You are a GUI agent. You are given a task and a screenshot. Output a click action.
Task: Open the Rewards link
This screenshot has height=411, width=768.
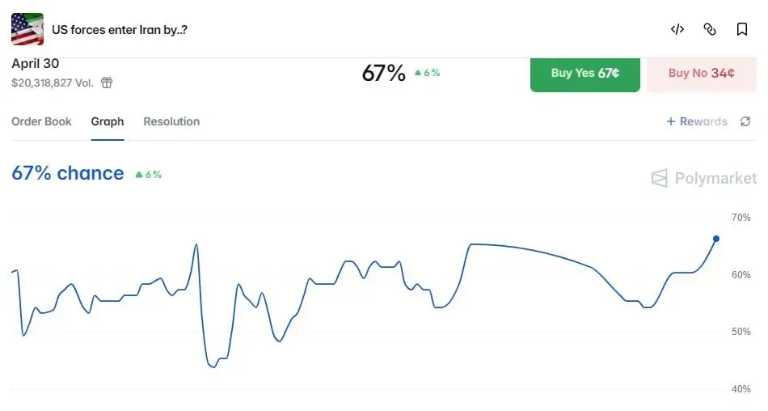coord(696,121)
